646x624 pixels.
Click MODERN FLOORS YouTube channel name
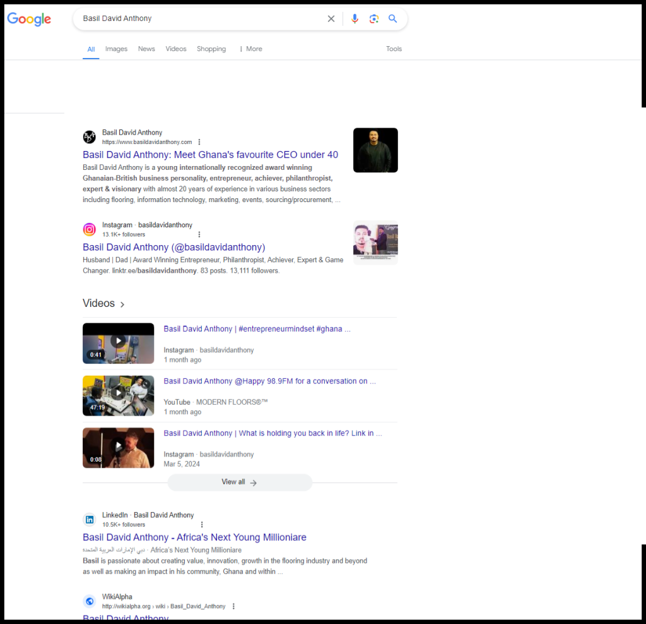232,402
